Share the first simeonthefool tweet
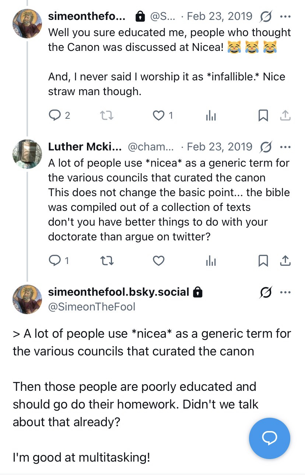The height and width of the screenshot is (476, 305). click(285, 116)
